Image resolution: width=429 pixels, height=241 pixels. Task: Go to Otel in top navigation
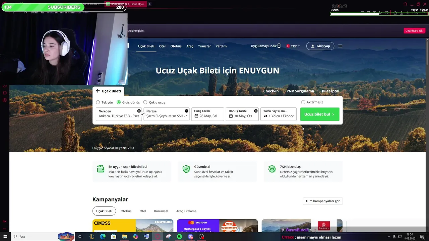pos(162,46)
